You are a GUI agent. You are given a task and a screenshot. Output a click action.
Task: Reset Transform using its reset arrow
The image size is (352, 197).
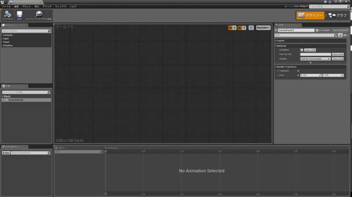click(298, 71)
